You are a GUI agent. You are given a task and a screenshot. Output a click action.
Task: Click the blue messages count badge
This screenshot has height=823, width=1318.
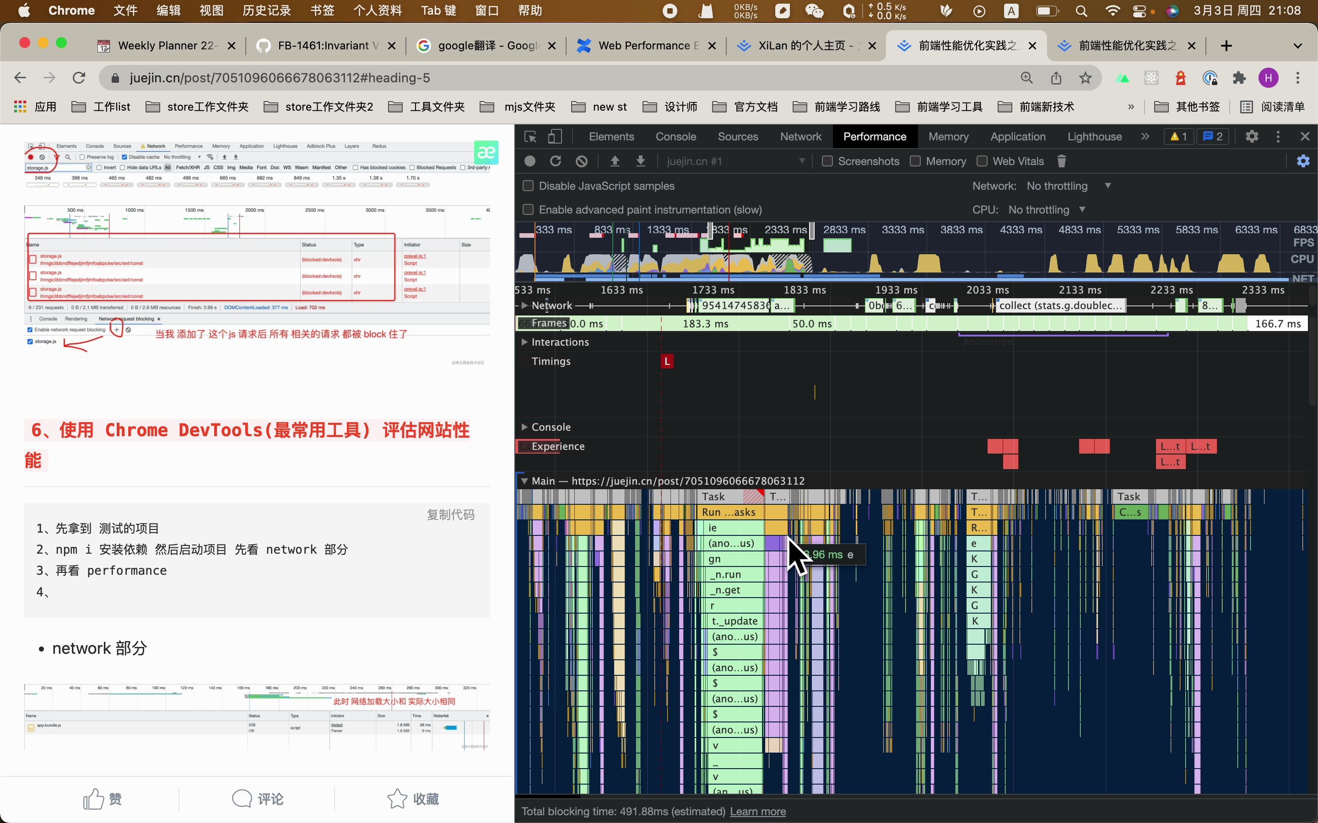[1212, 137]
